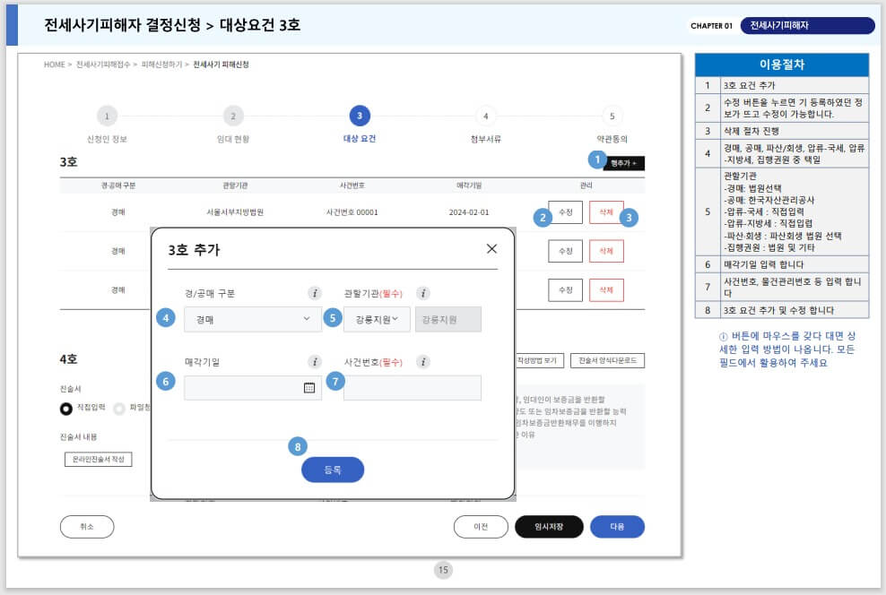Open the calendar icon in the 매각기일 field
This screenshot has height=595, width=886.
308,387
